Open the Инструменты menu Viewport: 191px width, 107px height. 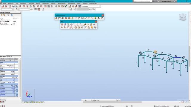click(x=61, y=4)
